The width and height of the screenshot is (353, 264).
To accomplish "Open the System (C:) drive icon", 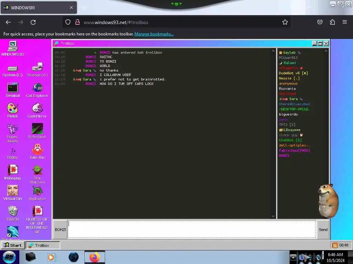I will tap(12, 71).
